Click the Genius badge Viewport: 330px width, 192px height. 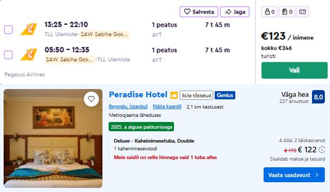225,95
